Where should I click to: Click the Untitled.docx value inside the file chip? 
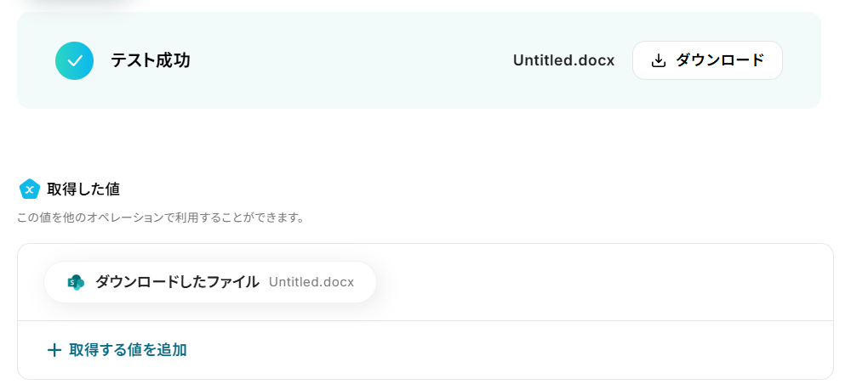(x=311, y=282)
